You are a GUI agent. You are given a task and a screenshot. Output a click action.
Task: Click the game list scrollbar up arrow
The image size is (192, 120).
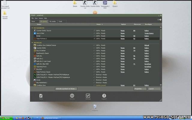[161, 27]
